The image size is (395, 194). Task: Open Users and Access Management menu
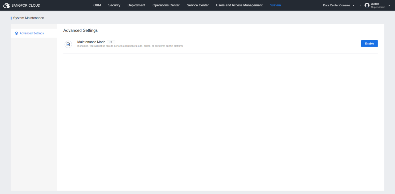click(x=239, y=5)
